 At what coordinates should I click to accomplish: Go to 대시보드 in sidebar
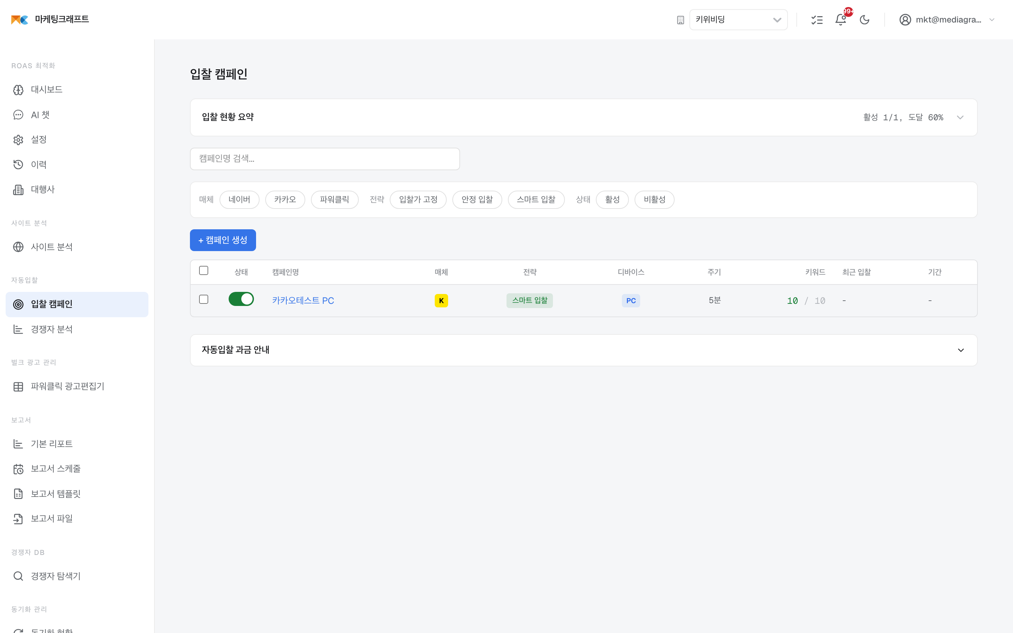tap(77, 90)
